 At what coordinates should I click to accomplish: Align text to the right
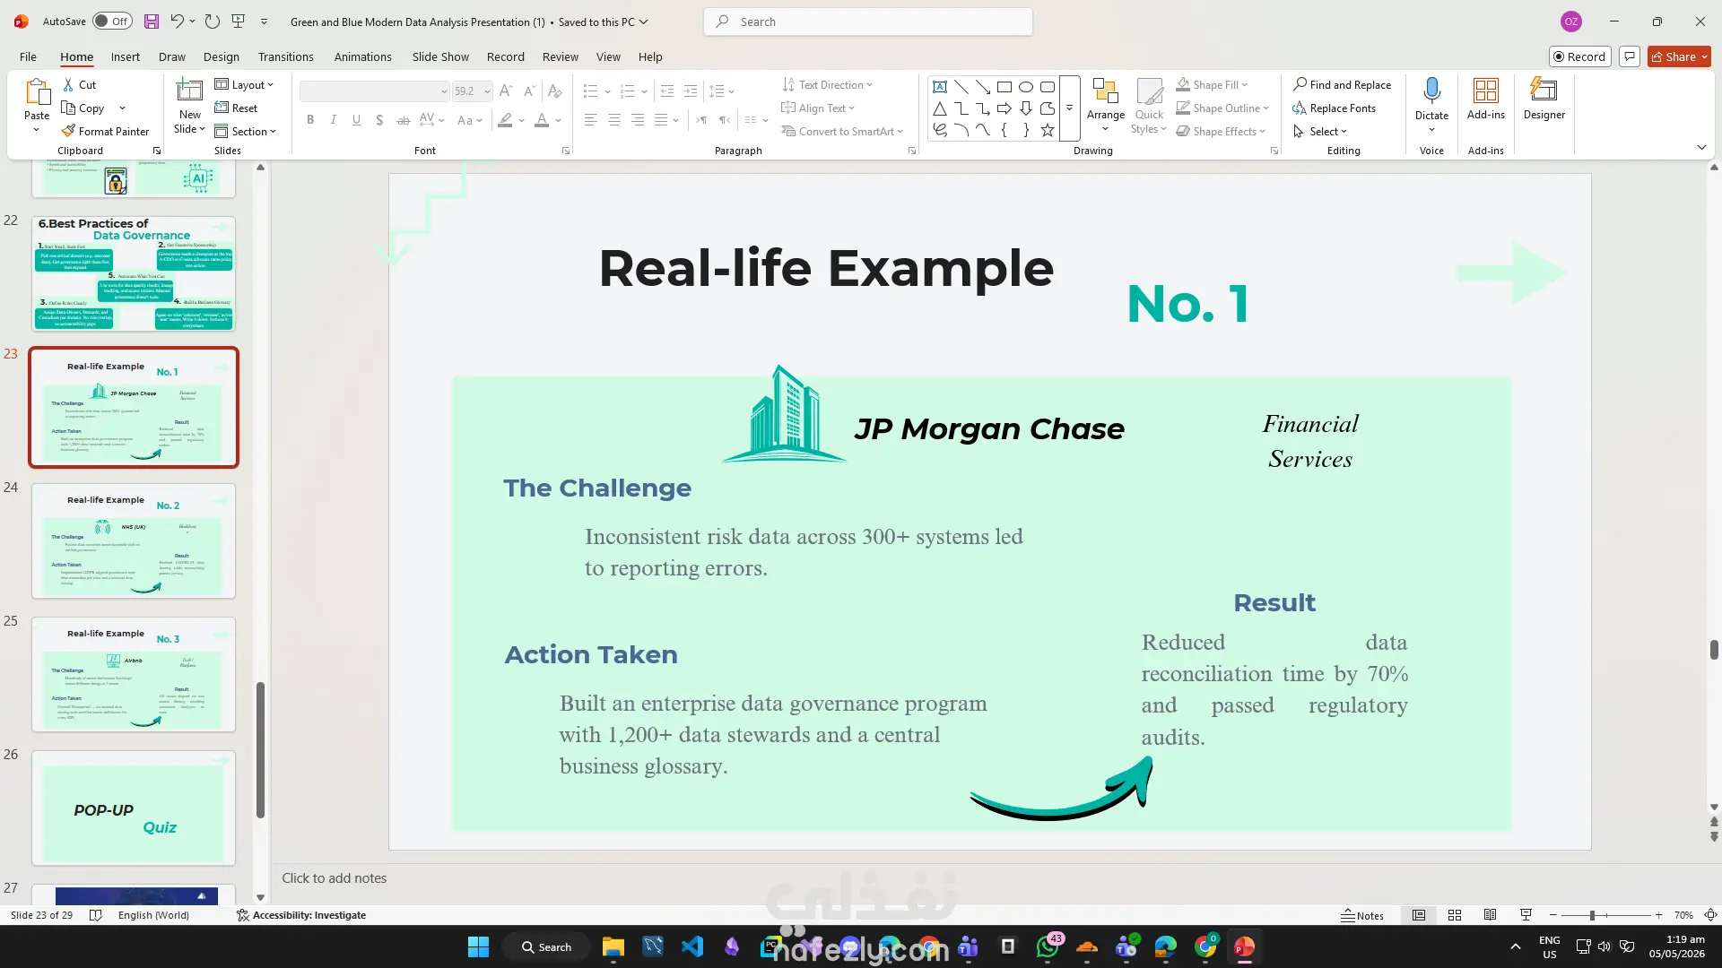pyautogui.click(x=638, y=119)
